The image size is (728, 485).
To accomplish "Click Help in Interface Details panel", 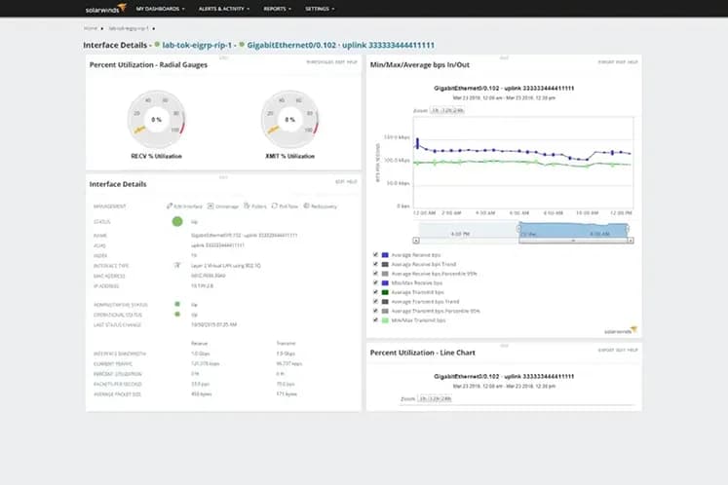I will coord(352,181).
